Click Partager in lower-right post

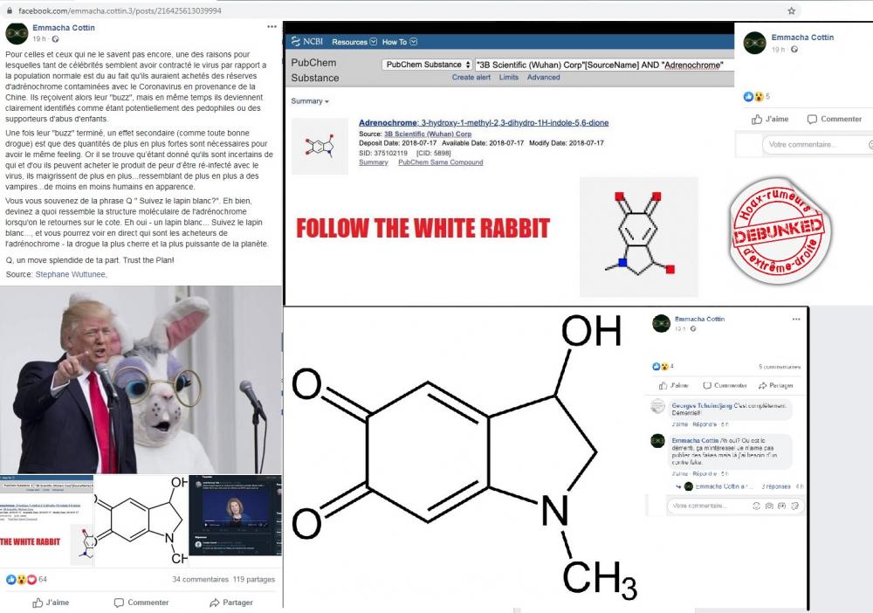pos(775,385)
